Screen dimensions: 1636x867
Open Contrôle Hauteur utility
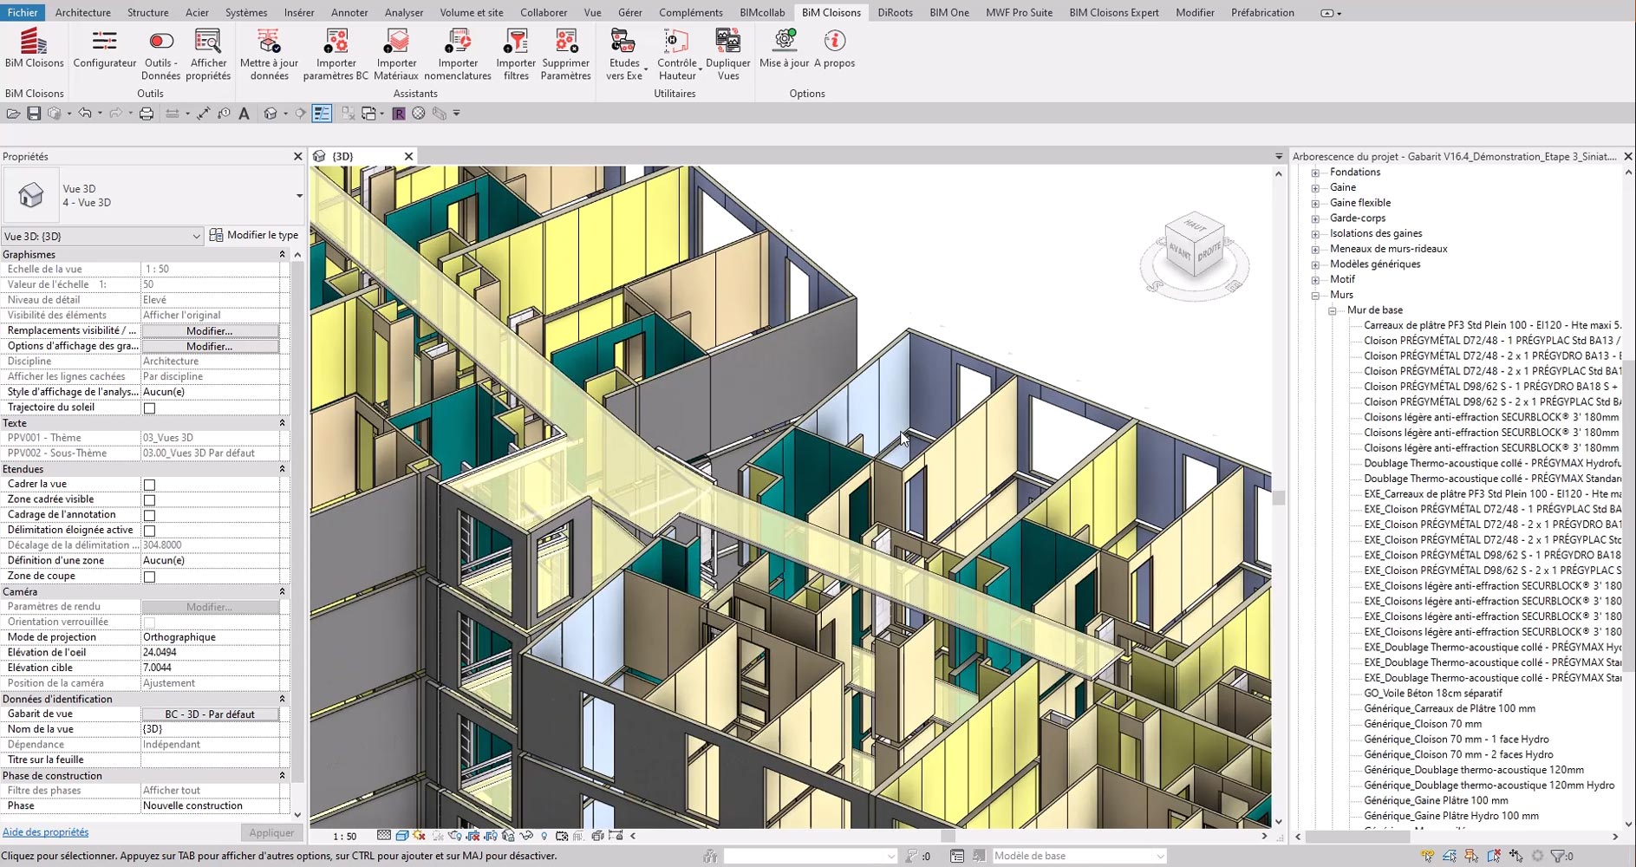tap(677, 55)
